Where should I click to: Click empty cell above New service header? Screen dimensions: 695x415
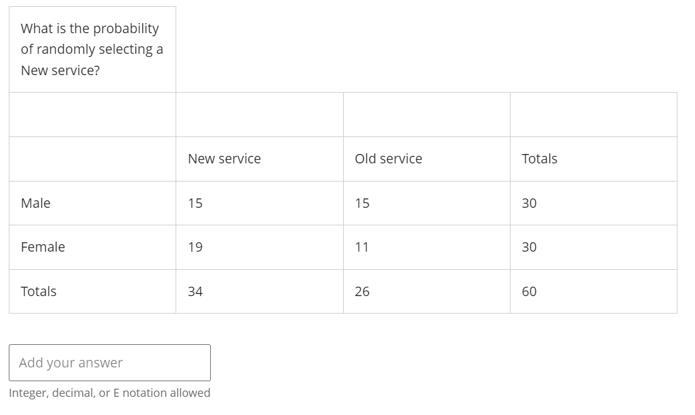pyautogui.click(x=259, y=115)
